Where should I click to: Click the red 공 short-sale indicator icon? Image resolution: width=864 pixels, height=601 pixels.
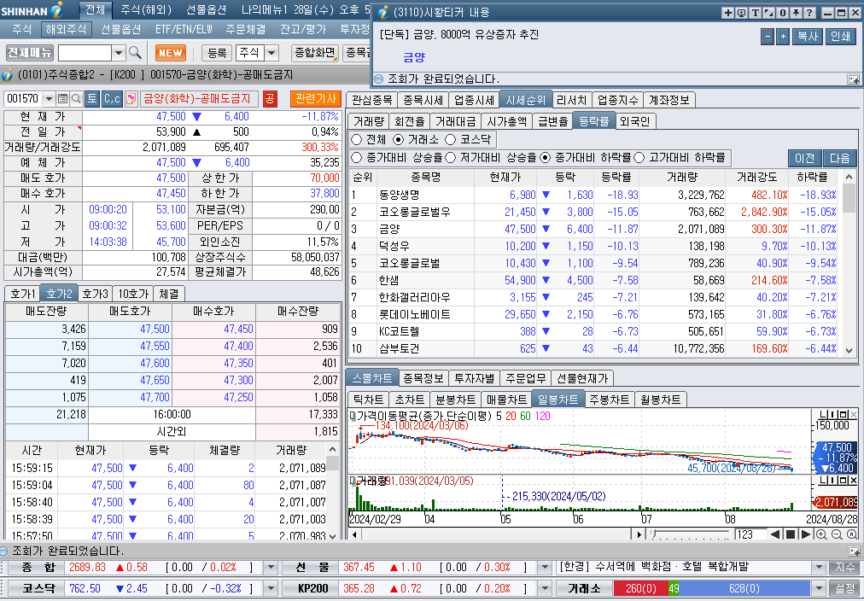point(270,99)
